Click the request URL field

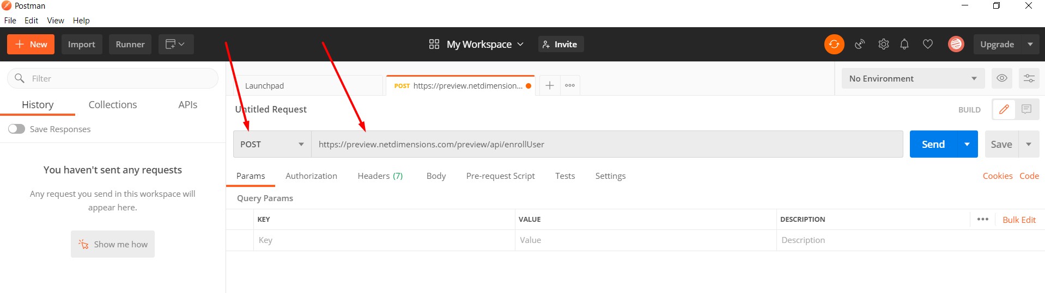coord(607,144)
